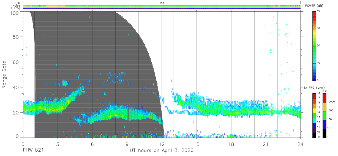The height and width of the screenshot is (156, 338).
Task: Click the "Range Gate" axis title
Action: click(4, 75)
